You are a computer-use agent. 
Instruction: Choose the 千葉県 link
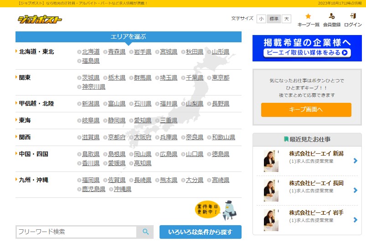pyautogui.click(x=195, y=78)
